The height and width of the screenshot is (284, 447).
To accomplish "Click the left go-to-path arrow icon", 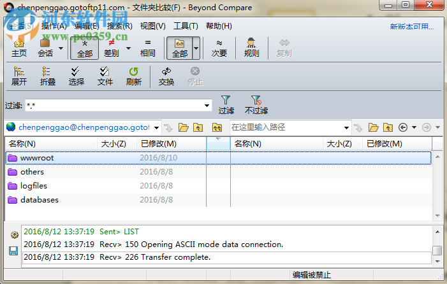I will coord(168,127).
